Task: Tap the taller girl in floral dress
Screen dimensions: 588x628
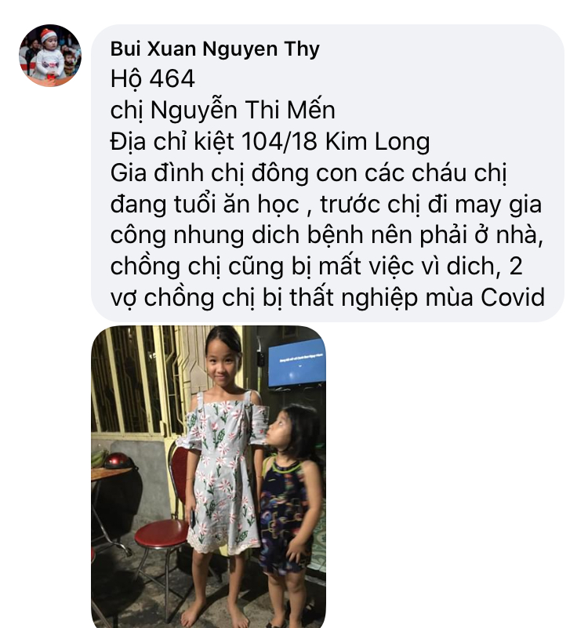Action: 223,473
